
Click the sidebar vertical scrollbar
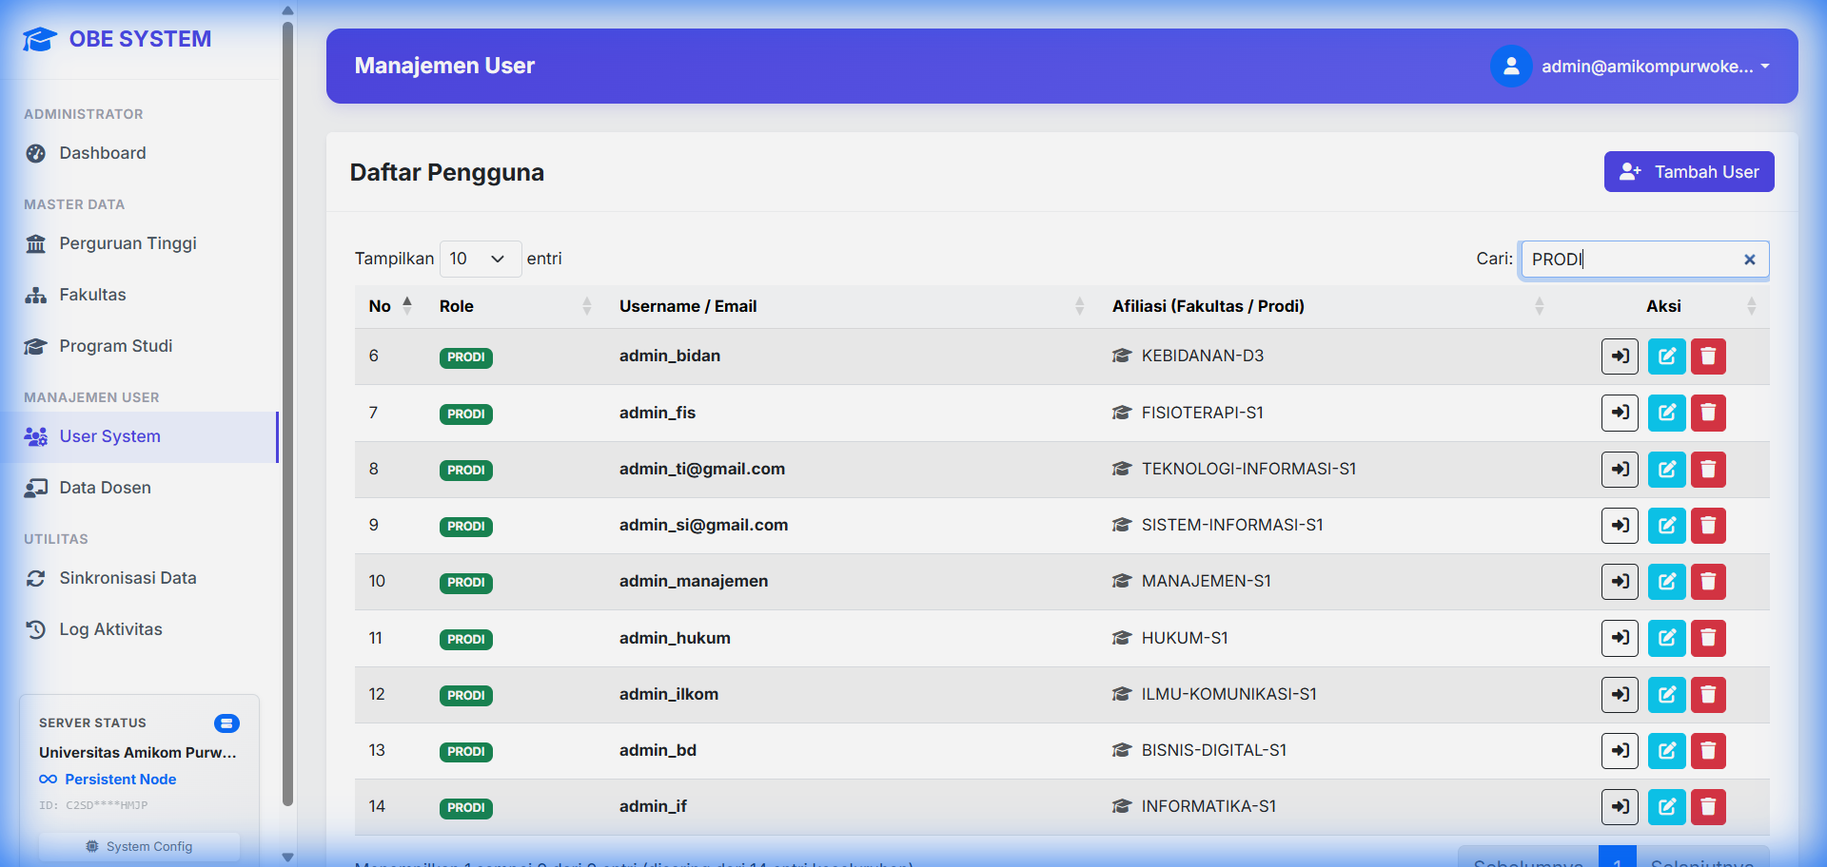[287, 409]
